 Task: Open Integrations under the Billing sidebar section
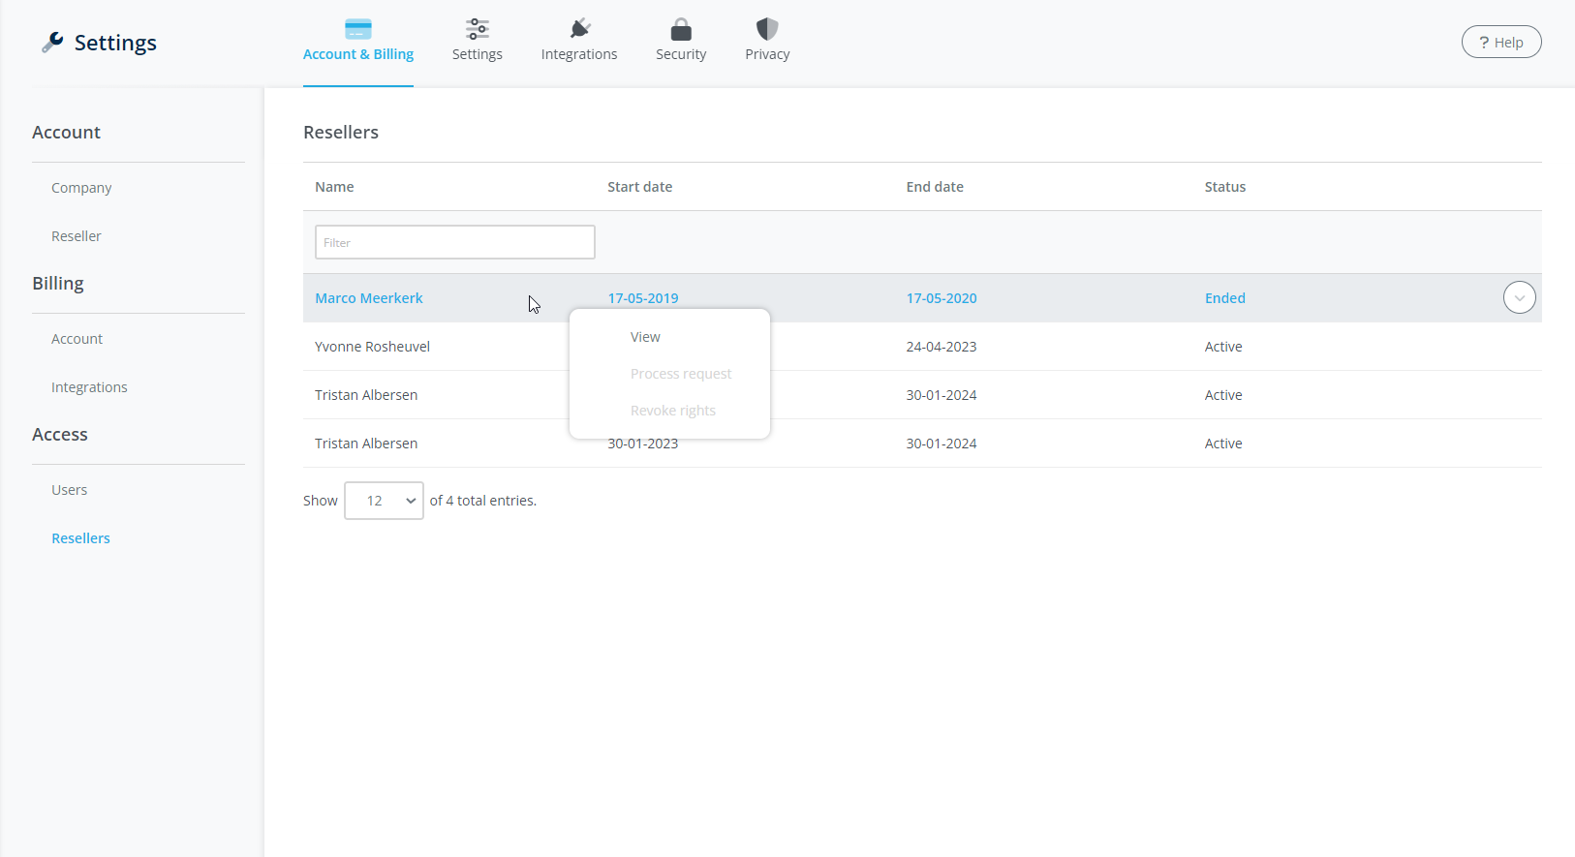click(89, 387)
